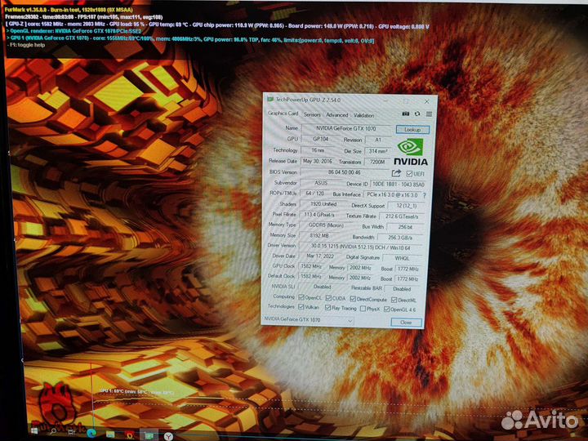This screenshot has height=441, width=588.
Task: Click the NVIDIA SLI value Disabled
Action: point(322,287)
